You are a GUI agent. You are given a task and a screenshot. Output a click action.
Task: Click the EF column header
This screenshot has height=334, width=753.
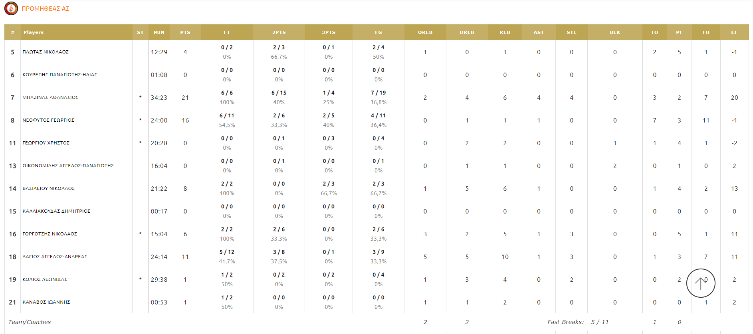click(734, 32)
